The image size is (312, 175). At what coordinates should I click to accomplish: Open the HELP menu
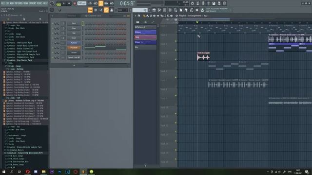point(45,3)
